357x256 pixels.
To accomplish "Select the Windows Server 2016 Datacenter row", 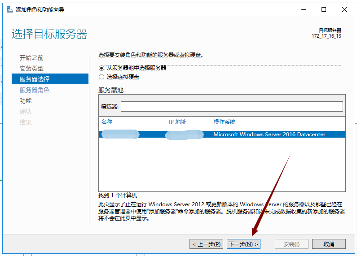I will 269,135.
